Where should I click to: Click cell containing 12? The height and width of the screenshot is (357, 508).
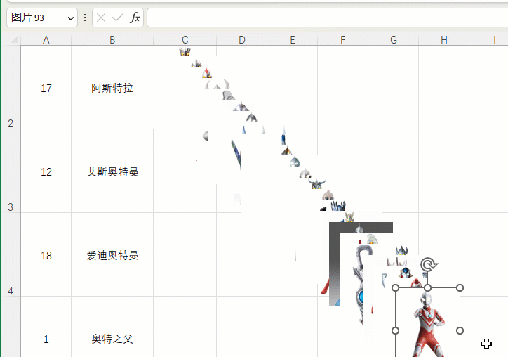(46, 171)
